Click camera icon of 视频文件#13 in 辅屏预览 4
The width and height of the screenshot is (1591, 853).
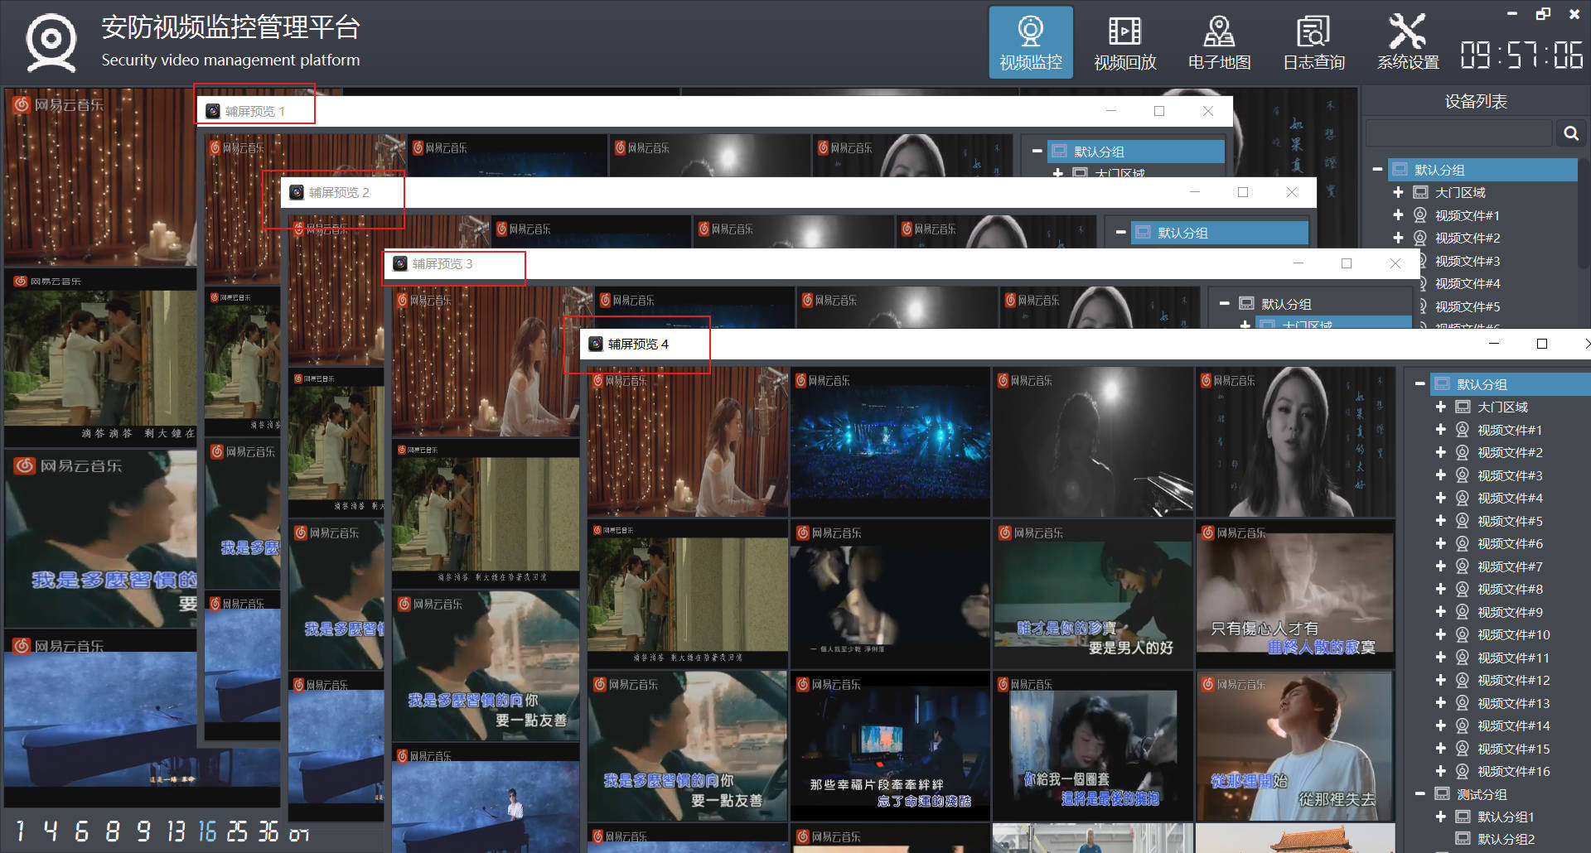(x=1463, y=703)
